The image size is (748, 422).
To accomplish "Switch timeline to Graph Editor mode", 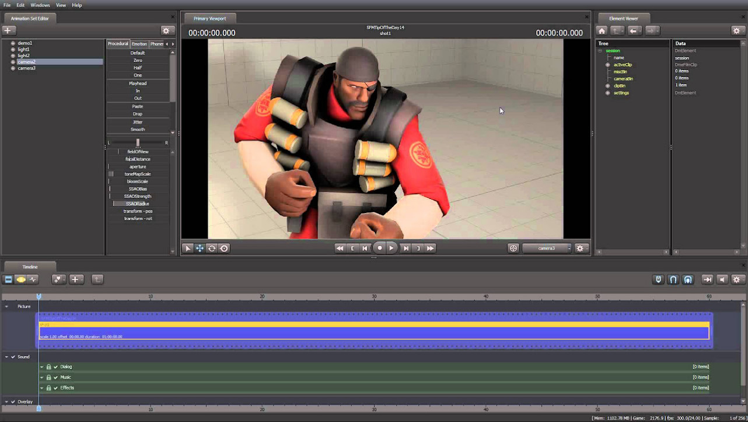I will pos(33,280).
